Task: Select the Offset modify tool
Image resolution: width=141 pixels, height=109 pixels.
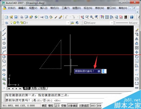Action: [x=137, y=43]
